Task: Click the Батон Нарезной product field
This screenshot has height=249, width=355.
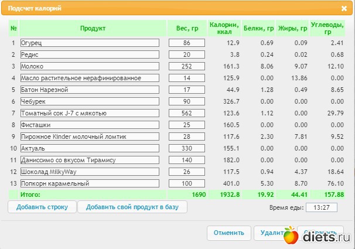Action: coord(90,90)
